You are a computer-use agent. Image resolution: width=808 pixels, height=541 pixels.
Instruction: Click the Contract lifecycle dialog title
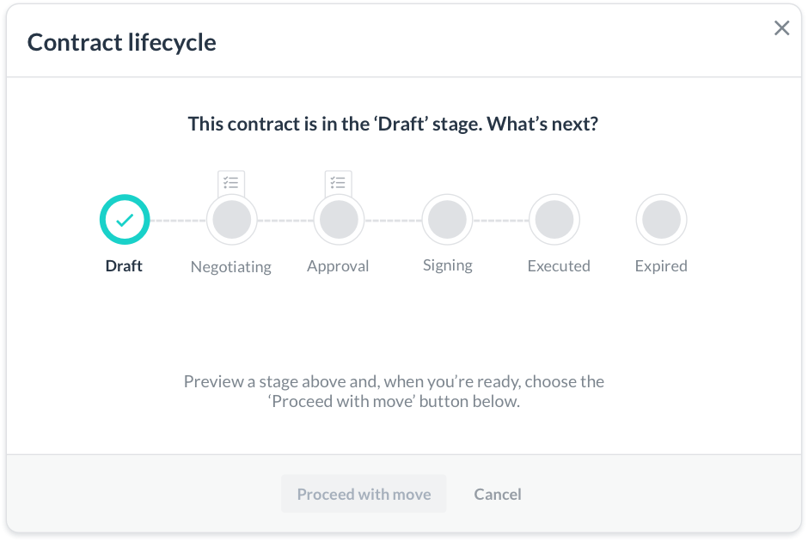point(122,41)
